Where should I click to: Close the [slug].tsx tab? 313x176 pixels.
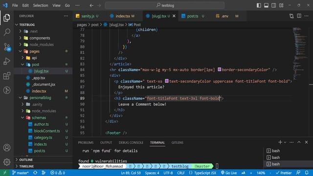coord(174,16)
